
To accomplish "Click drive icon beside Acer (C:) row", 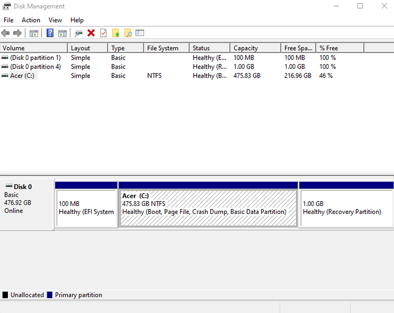I will [5, 75].
